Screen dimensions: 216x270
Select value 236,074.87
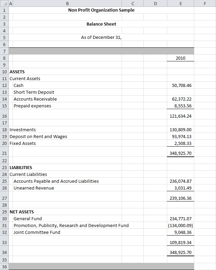[181, 181]
